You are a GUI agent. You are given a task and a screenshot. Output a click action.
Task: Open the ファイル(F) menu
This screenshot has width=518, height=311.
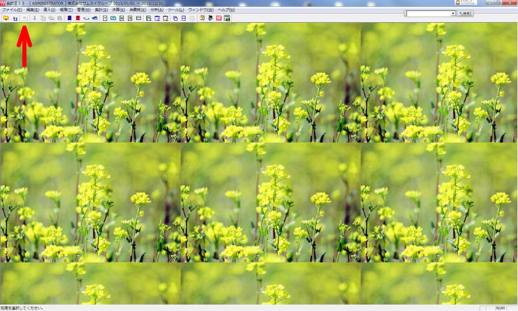click(x=12, y=10)
